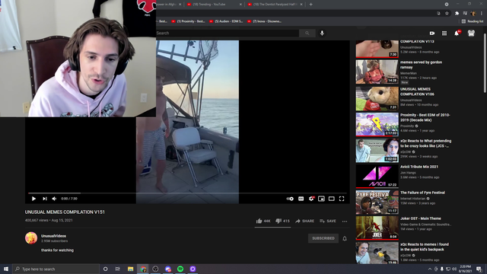Open UnusualVideos channel avatar
The height and width of the screenshot is (274, 487).
[31, 238]
